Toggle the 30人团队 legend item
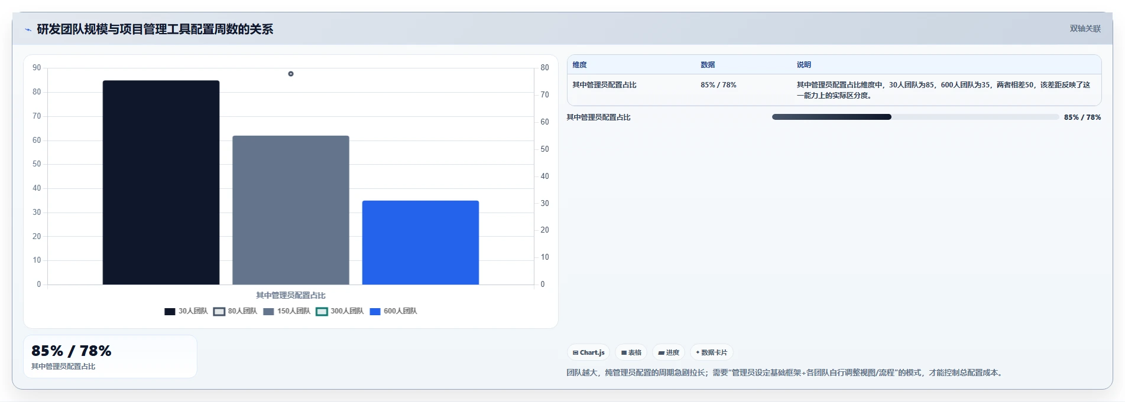 [186, 311]
